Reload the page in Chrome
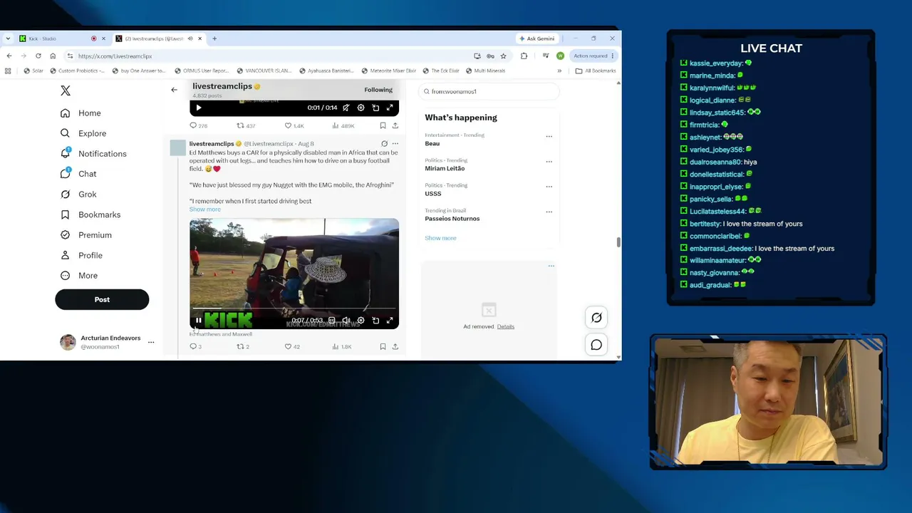Viewport: 912px width, 513px height. pos(38,56)
